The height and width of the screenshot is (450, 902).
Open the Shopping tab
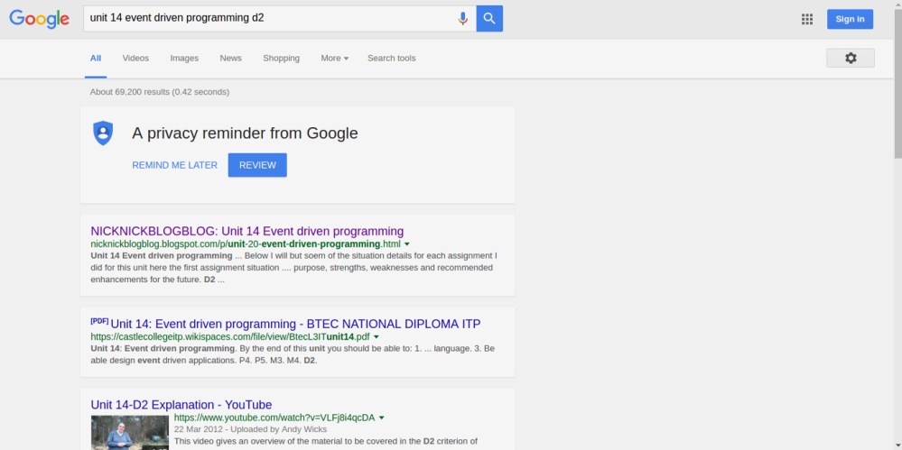click(x=281, y=58)
